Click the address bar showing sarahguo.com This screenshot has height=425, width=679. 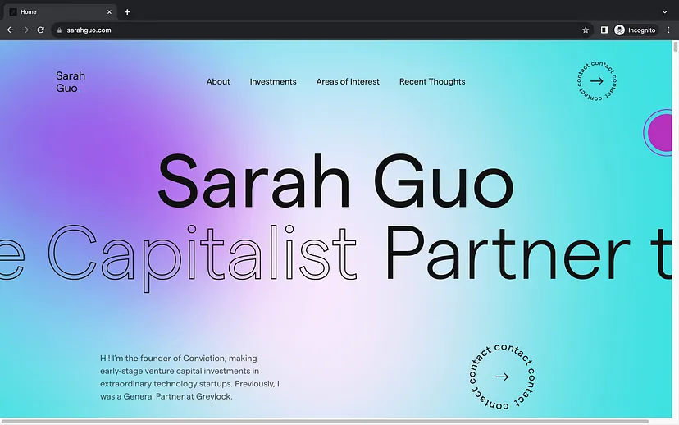point(312,30)
